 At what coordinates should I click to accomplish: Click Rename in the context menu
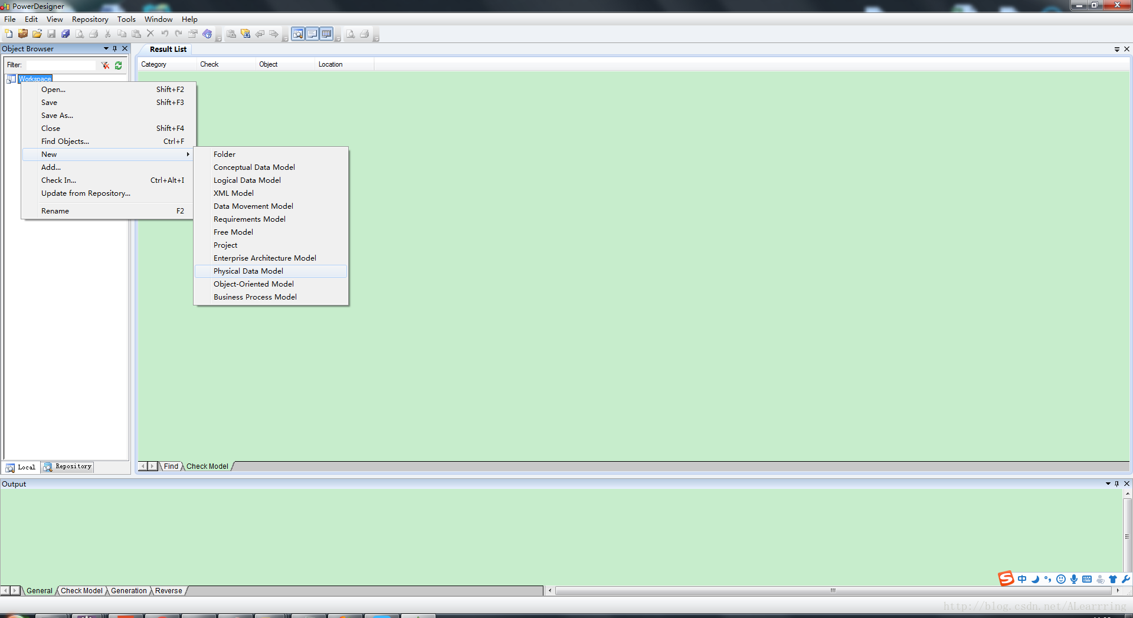click(107, 211)
